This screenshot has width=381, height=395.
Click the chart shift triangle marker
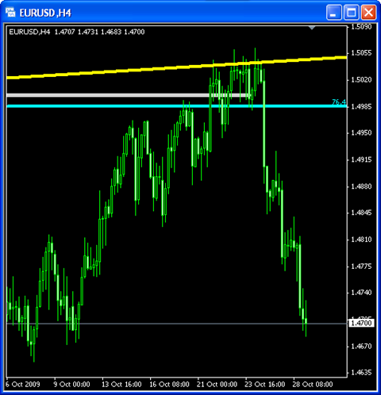[312, 28]
